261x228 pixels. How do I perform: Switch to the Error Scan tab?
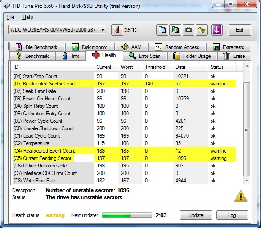145,56
